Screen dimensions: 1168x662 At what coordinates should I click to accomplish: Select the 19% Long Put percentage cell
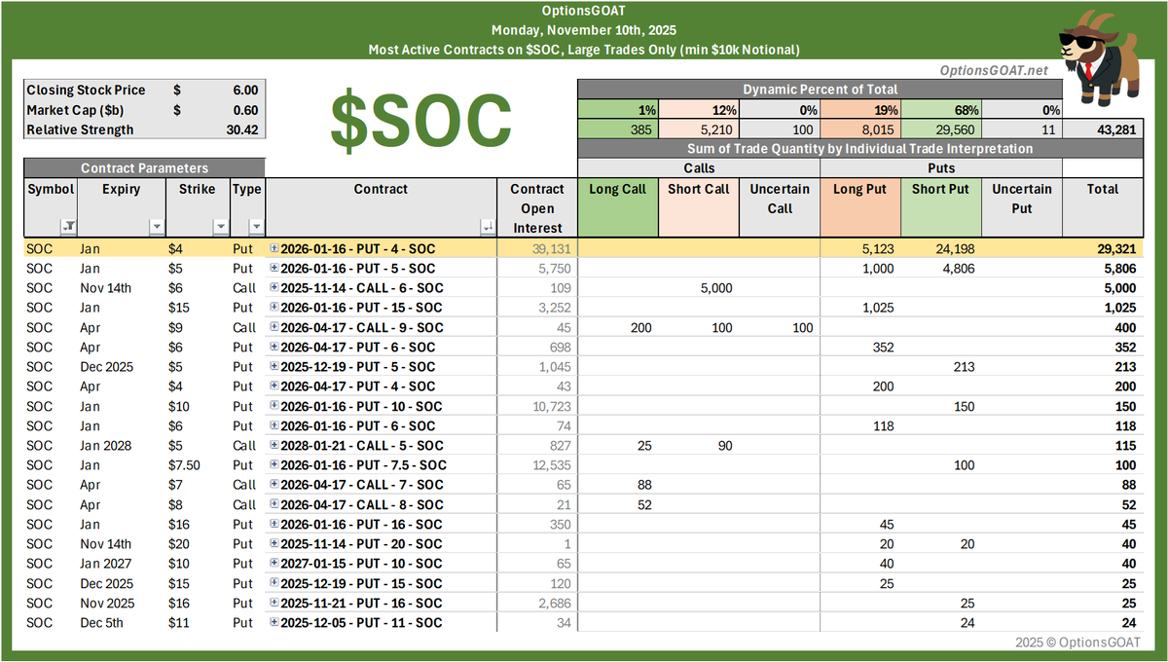(860, 110)
